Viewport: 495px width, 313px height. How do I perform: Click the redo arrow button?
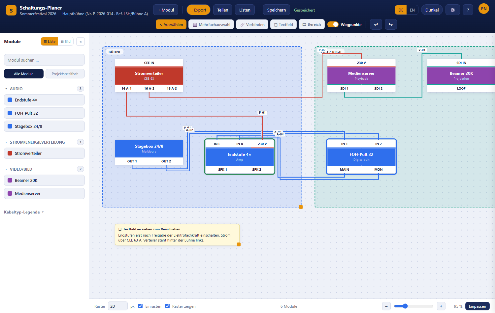click(x=391, y=24)
